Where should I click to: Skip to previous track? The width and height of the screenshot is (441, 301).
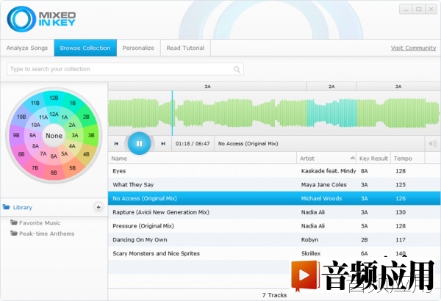[116, 144]
